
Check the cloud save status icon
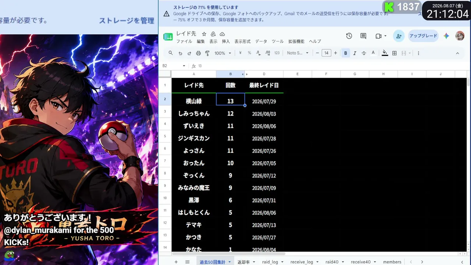click(x=222, y=34)
